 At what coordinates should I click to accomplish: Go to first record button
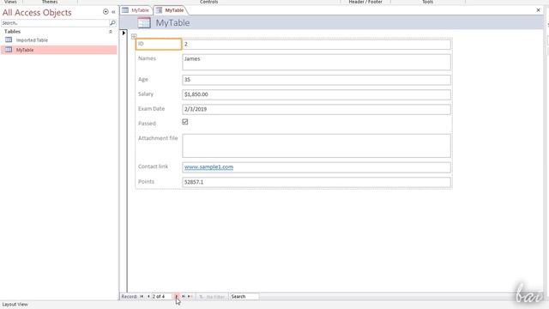[142, 296]
